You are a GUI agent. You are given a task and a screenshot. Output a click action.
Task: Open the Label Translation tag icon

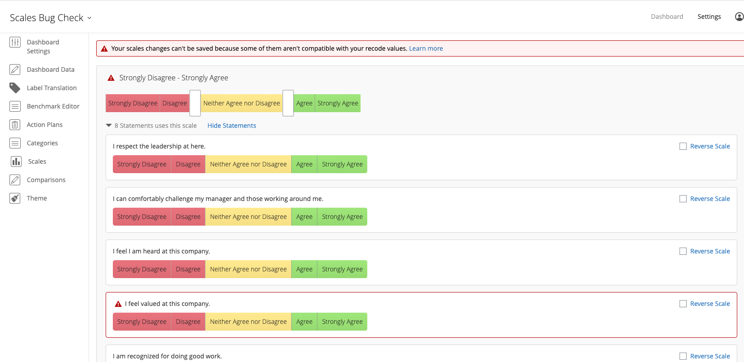15,88
